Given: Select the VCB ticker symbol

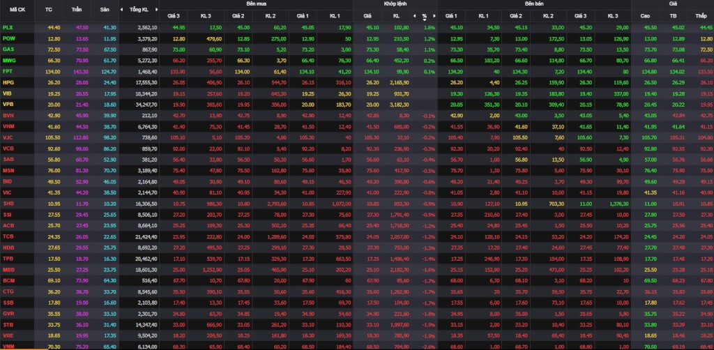Looking at the screenshot, I should [x=8, y=149].
